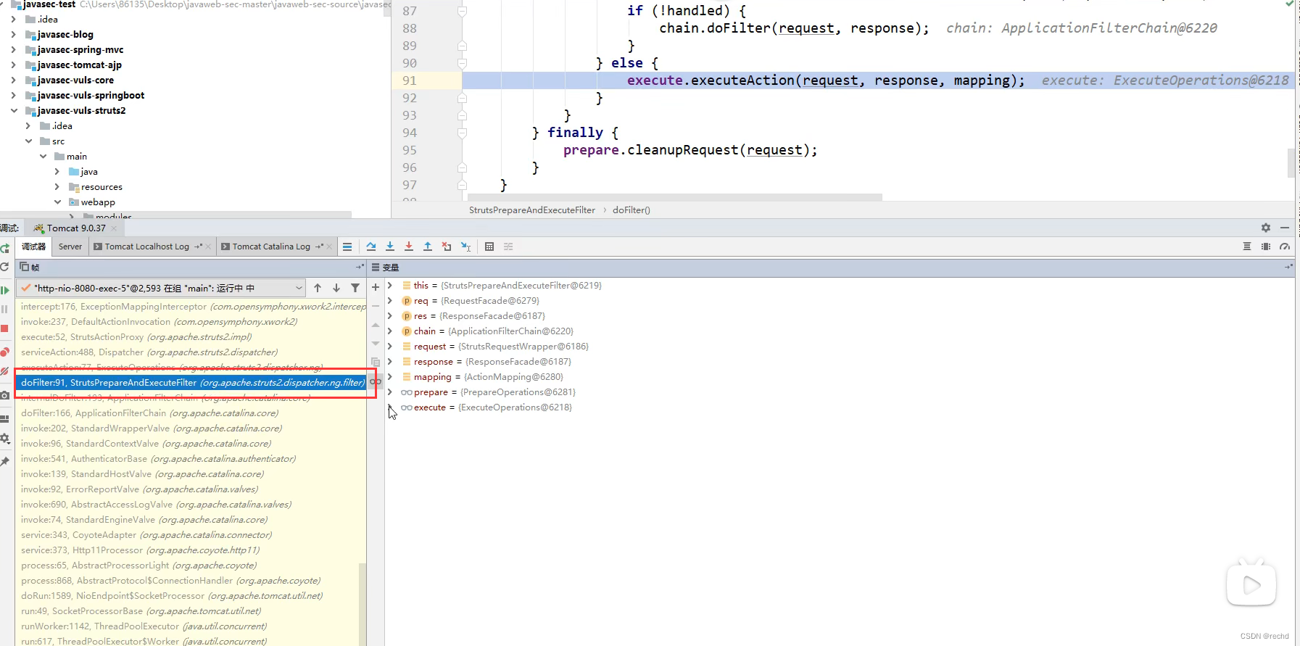Click Step Out debugger icon
Screen dimensions: 1300x646
tap(428, 247)
